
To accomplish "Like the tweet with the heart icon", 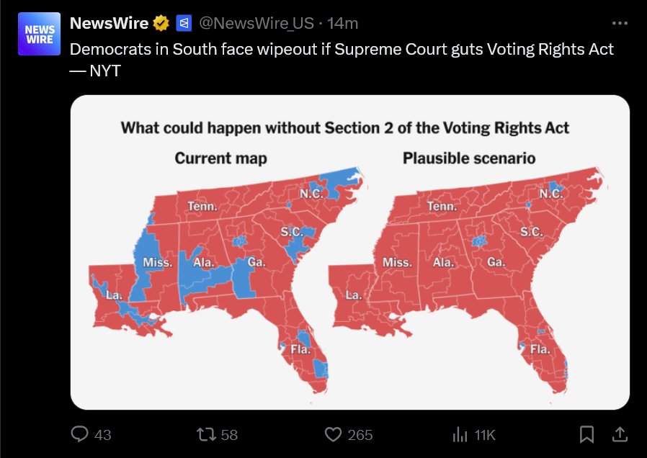I will 332,434.
